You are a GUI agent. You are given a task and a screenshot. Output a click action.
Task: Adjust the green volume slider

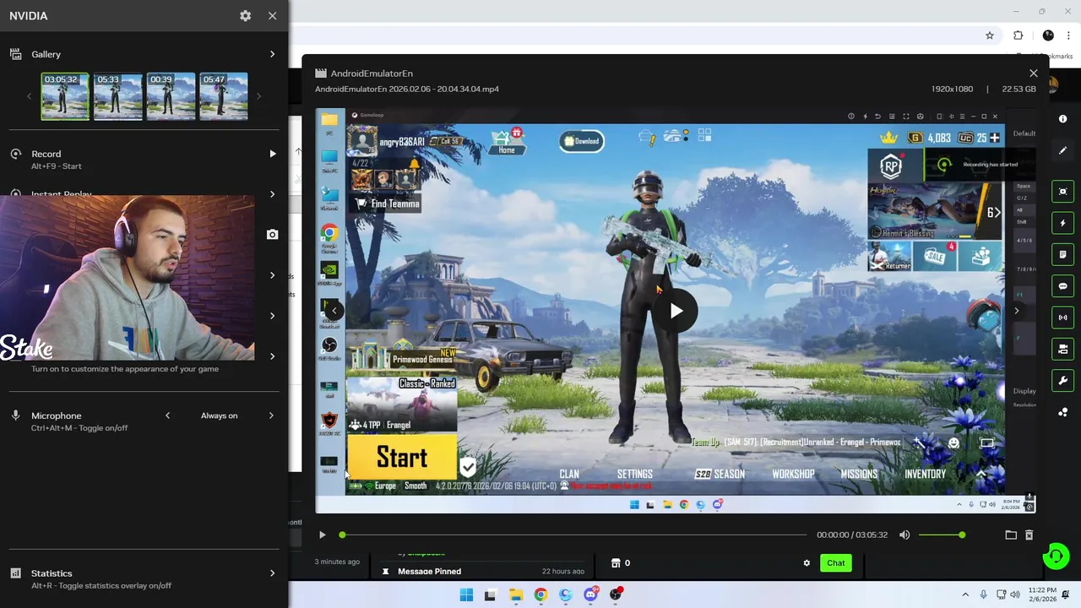coord(941,535)
